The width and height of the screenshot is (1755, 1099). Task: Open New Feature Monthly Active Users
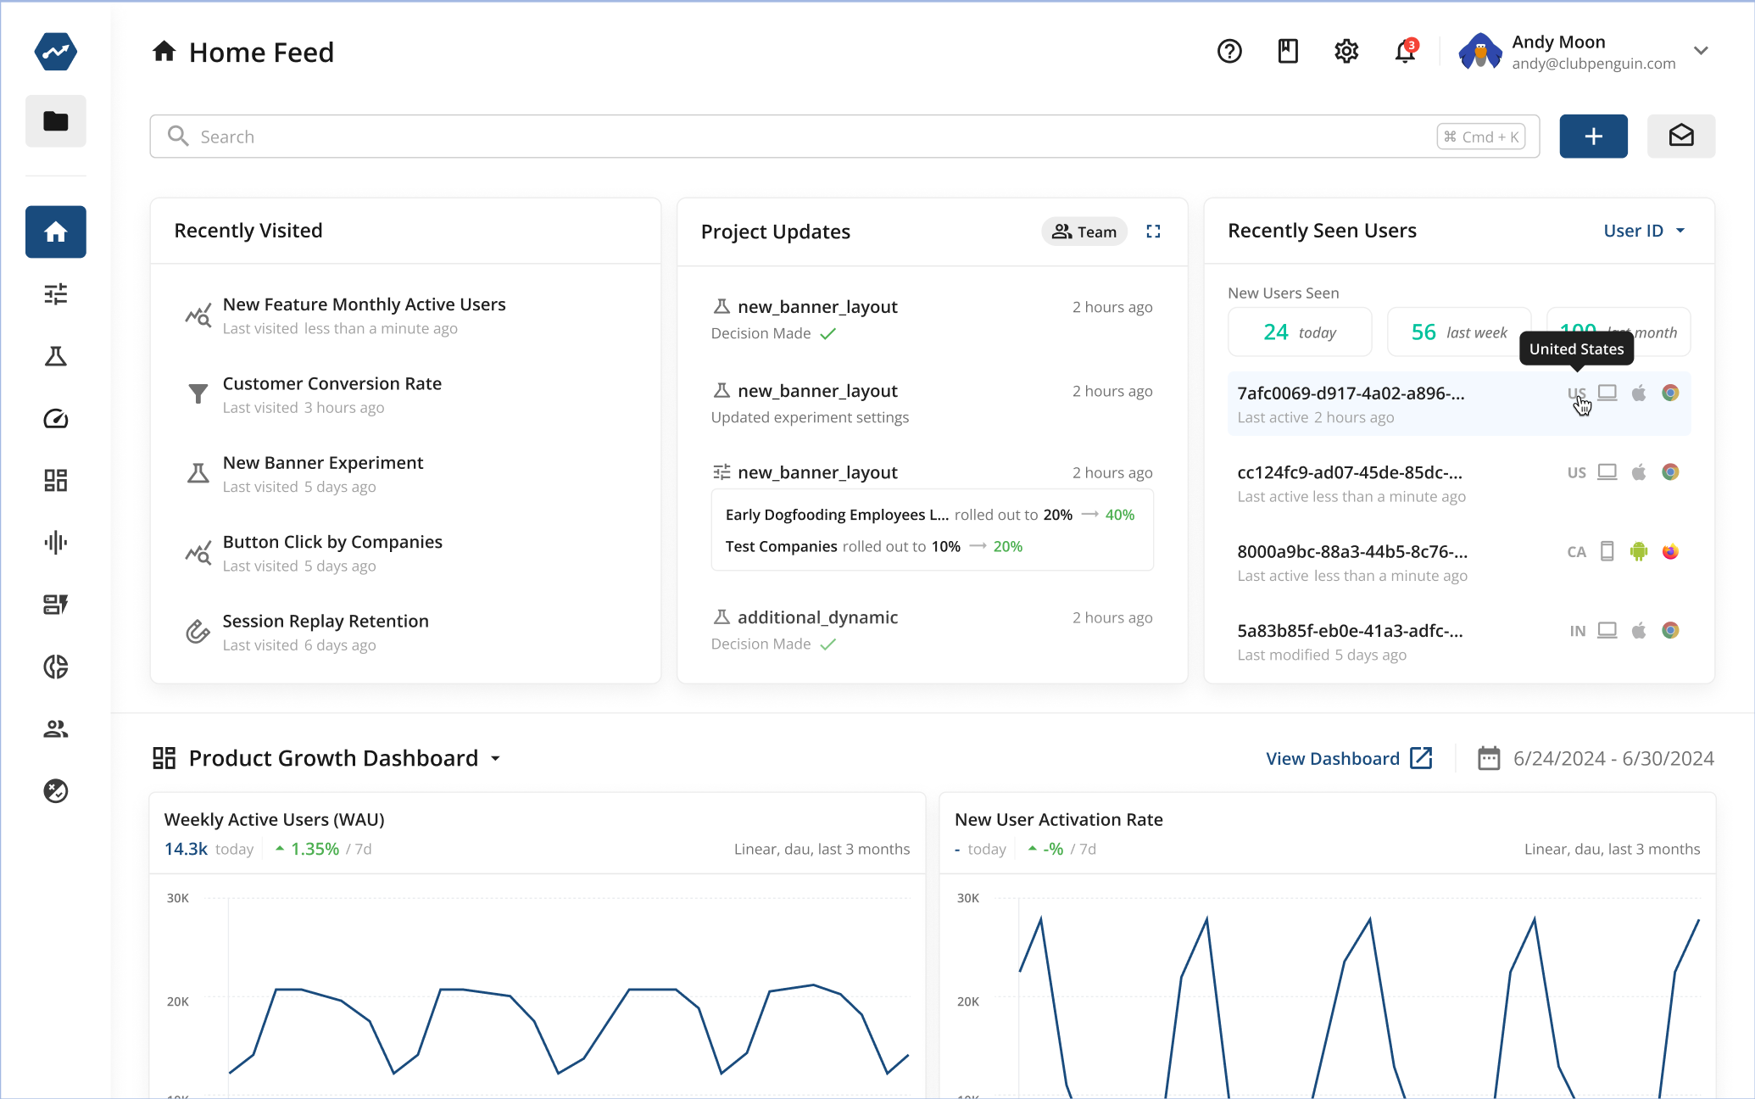click(x=405, y=315)
